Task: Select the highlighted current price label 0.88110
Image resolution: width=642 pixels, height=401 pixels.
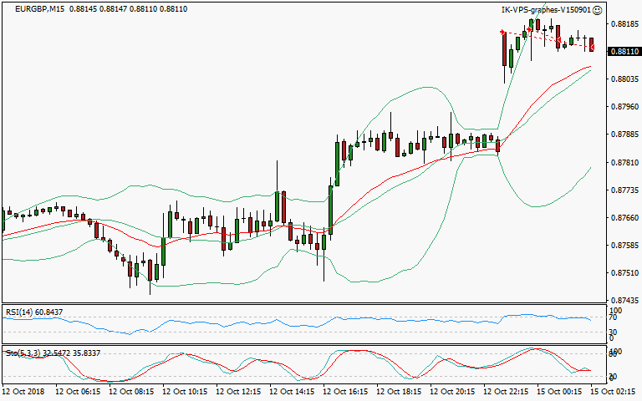Action: coord(624,52)
